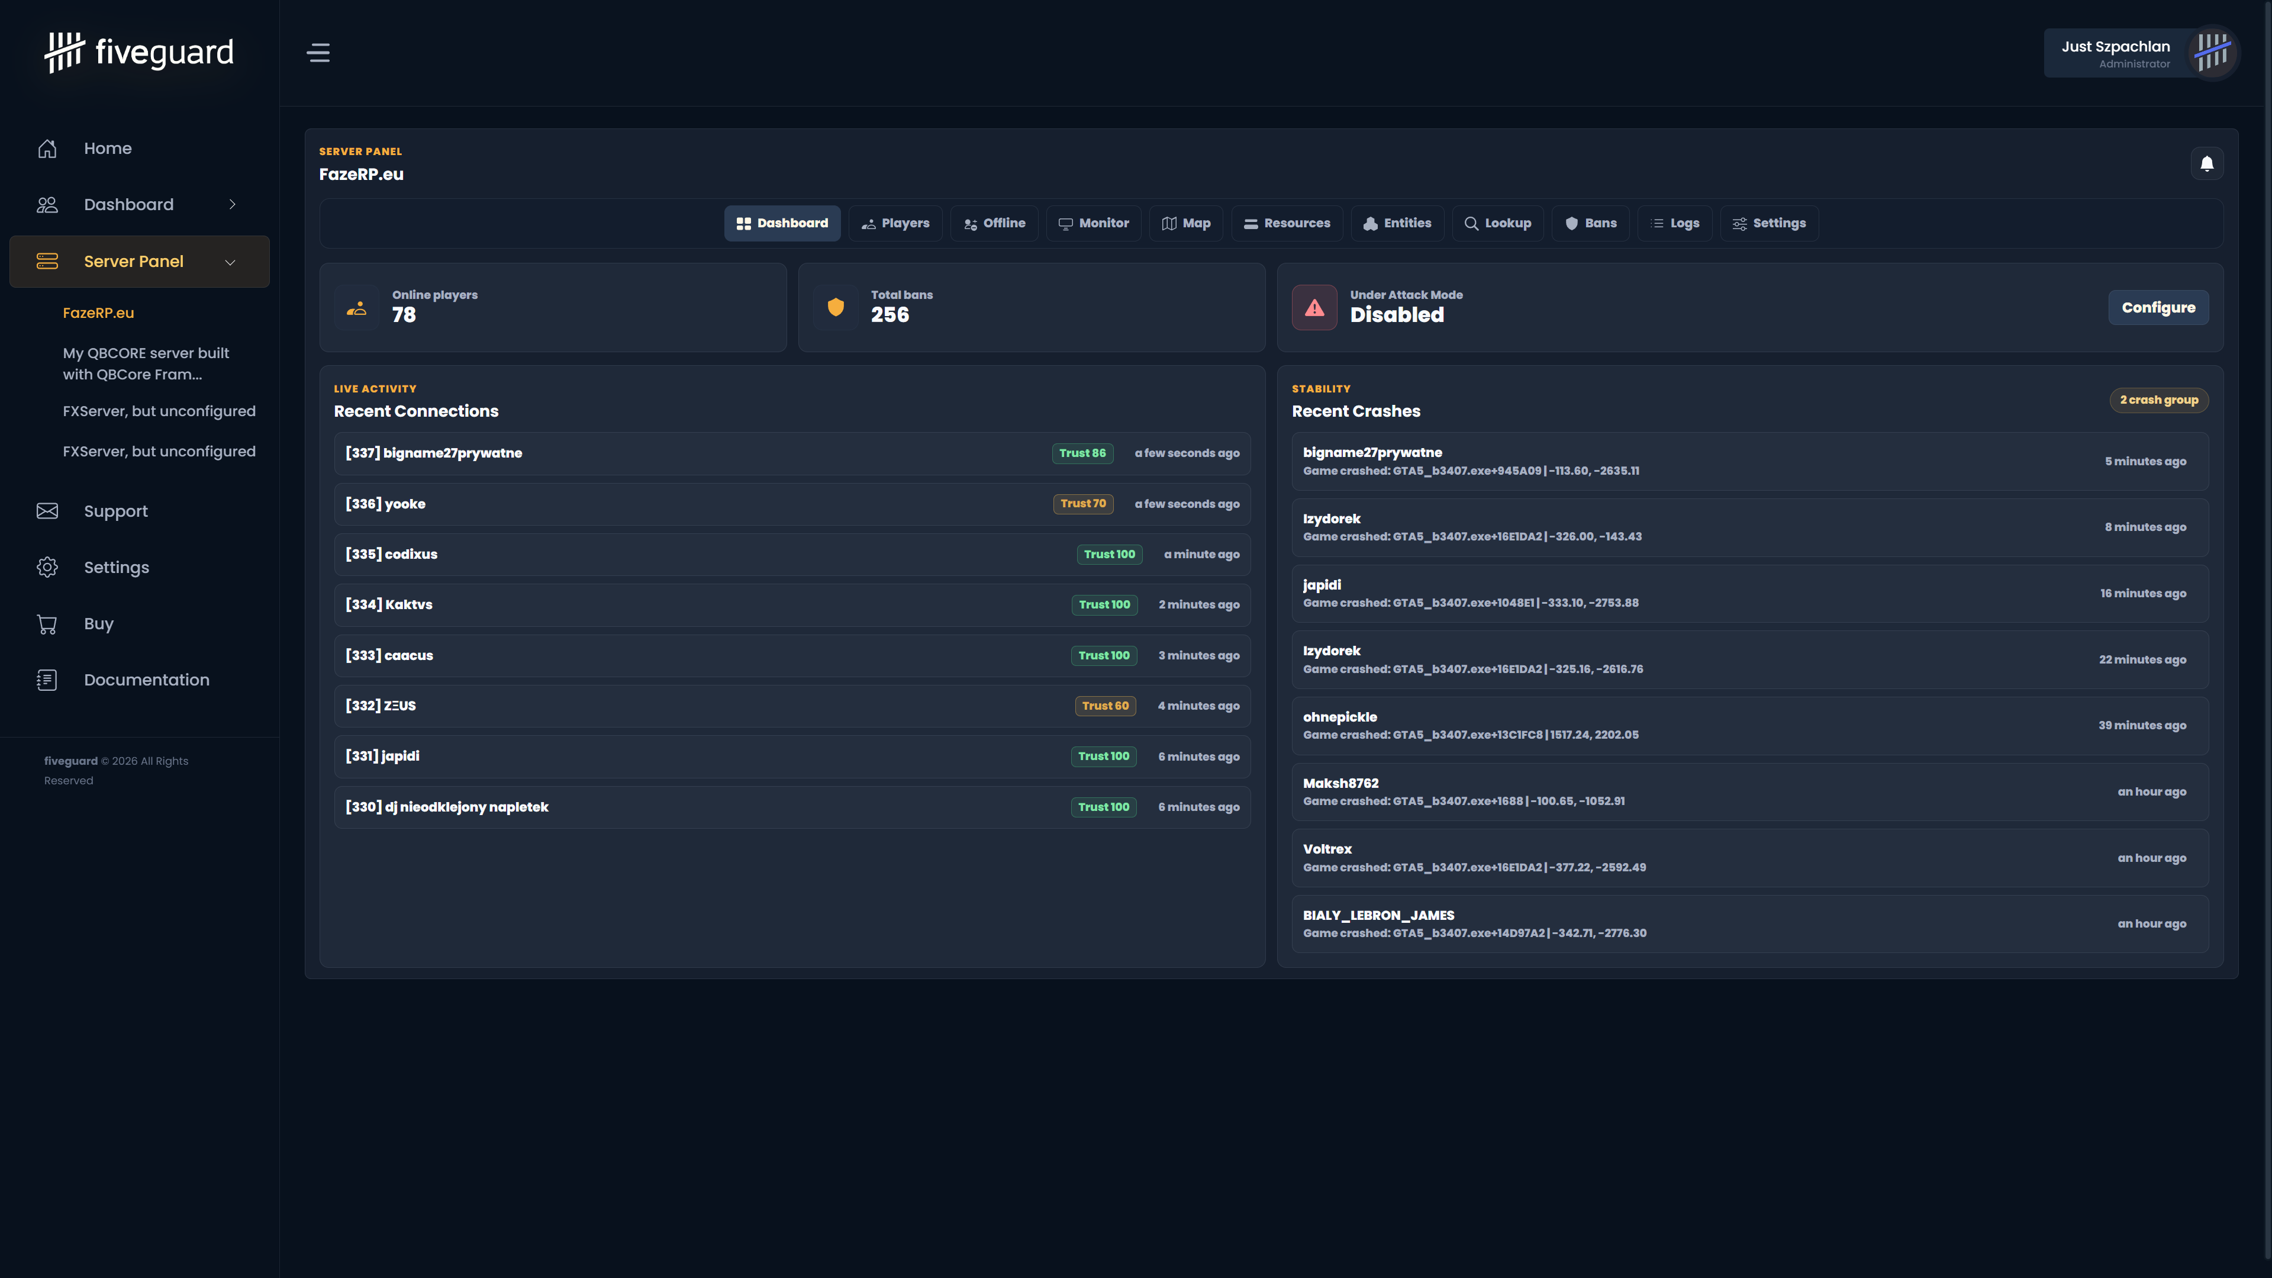Click the Monitor tab screen icon

click(x=1065, y=224)
